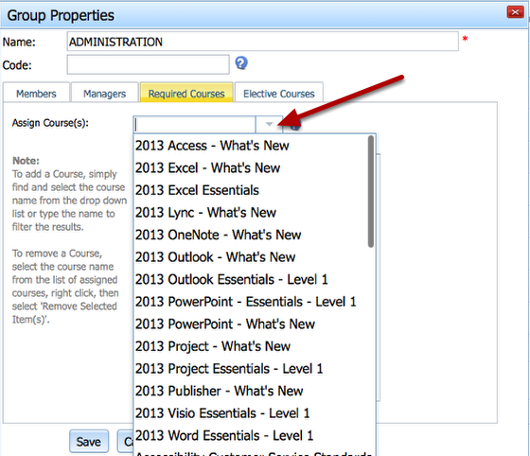The image size is (530, 456).
Task: Pick 2013 Outlook - What's New
Action: [251, 257]
